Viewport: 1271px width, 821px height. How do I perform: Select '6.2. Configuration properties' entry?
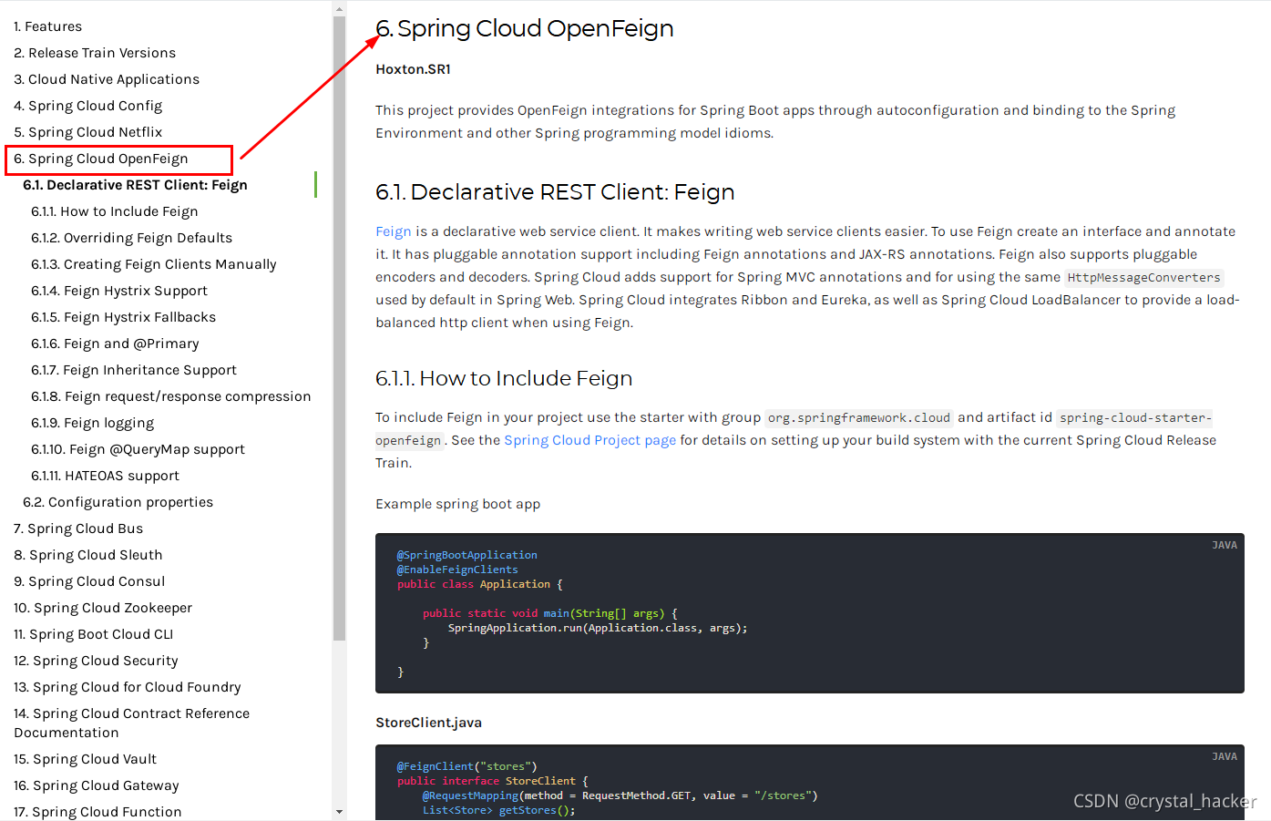[x=118, y=502]
